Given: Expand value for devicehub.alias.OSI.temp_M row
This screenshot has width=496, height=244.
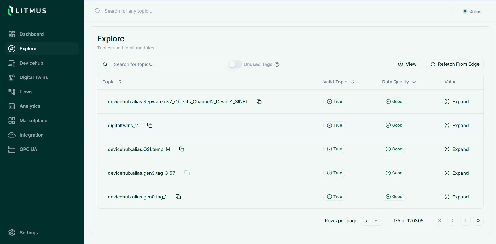Looking at the screenshot, I should click(456, 149).
